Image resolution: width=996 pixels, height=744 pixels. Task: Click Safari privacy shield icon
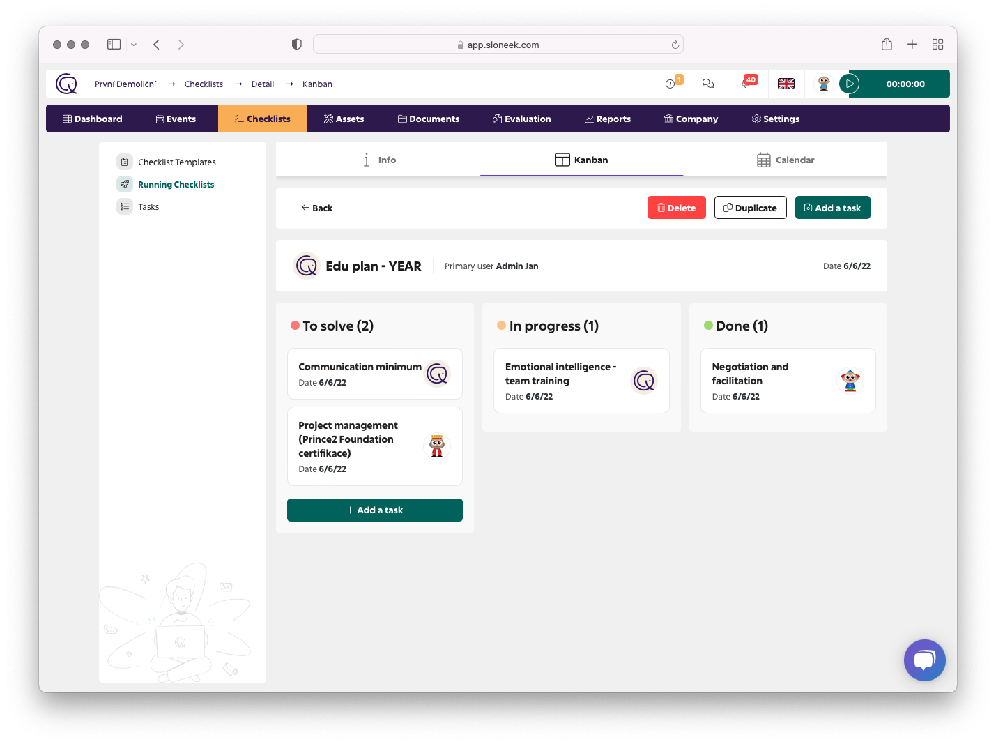click(x=297, y=45)
